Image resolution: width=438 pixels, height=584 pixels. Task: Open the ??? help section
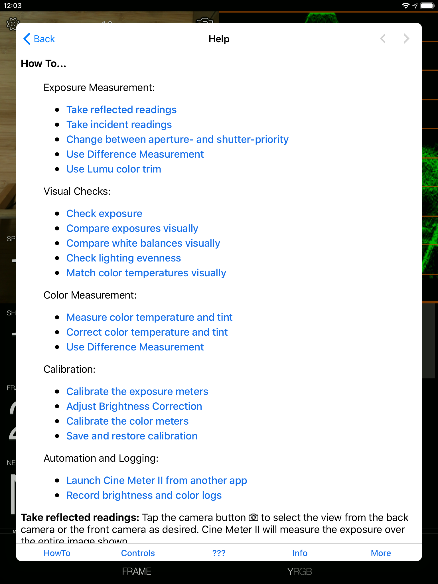219,553
